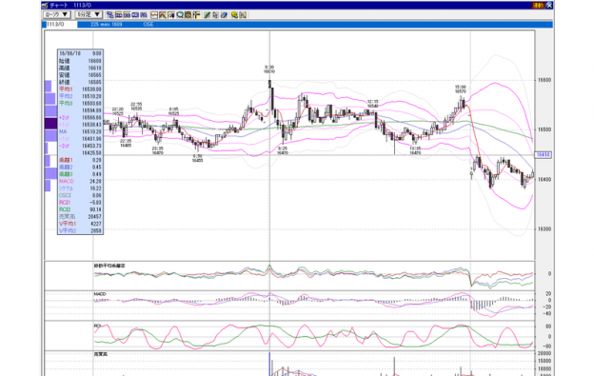
Task: Click the chart app icon in title bar
Action: [45, 6]
